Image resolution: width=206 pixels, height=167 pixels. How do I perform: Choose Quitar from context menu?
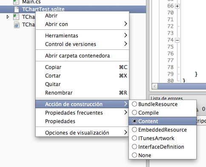[x=82, y=84]
